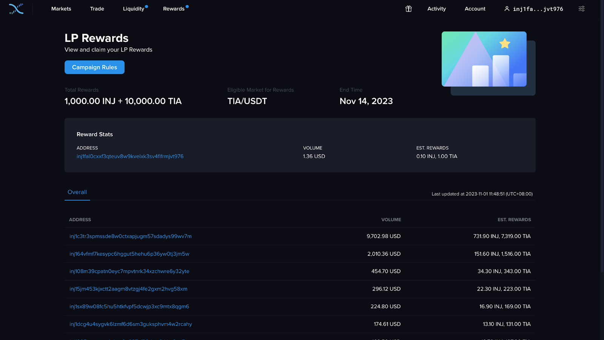Click the 9,702.98 USD volume cell

(384, 236)
